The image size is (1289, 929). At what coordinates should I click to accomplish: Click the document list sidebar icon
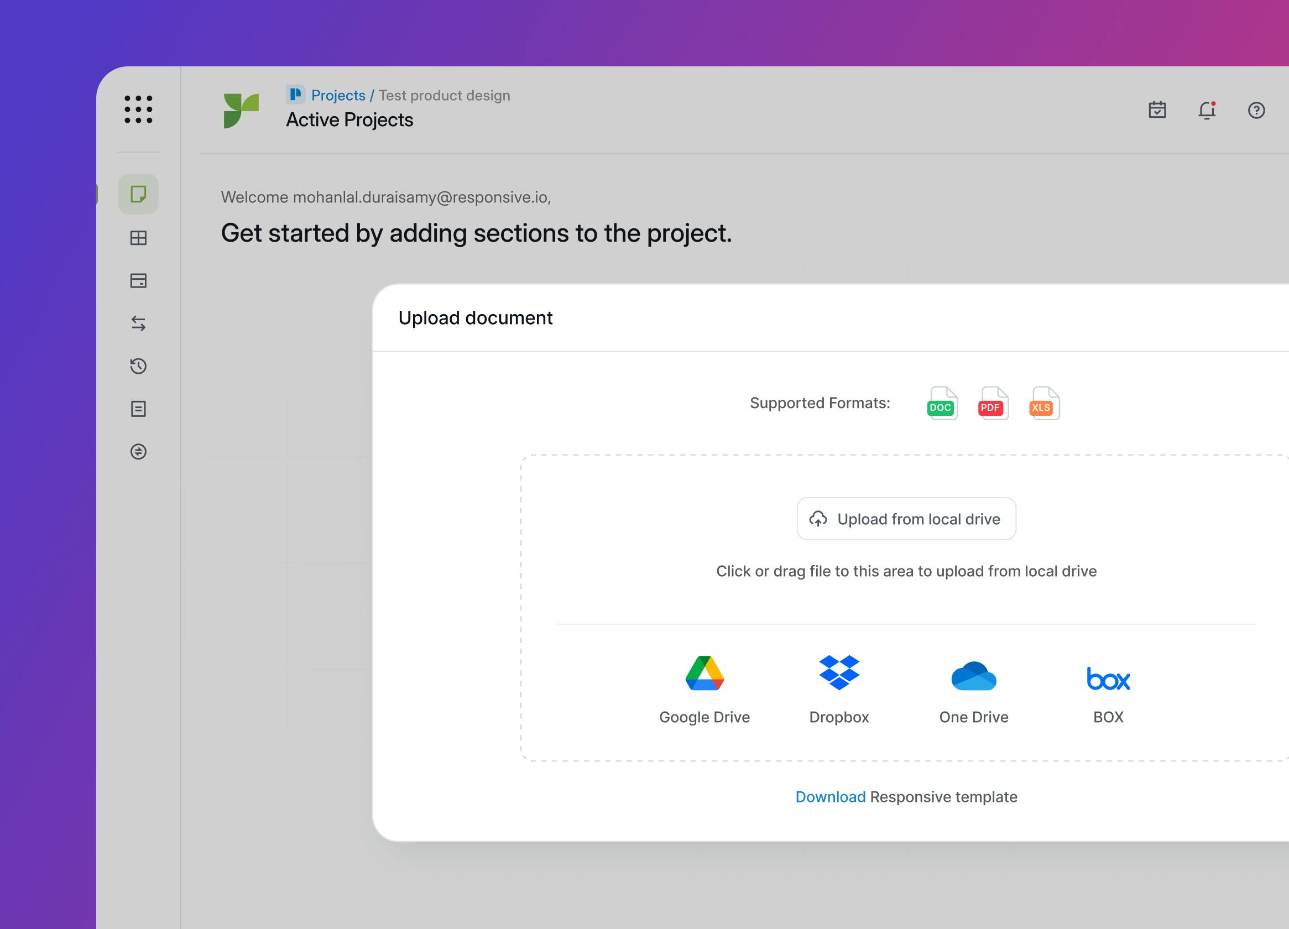point(138,409)
